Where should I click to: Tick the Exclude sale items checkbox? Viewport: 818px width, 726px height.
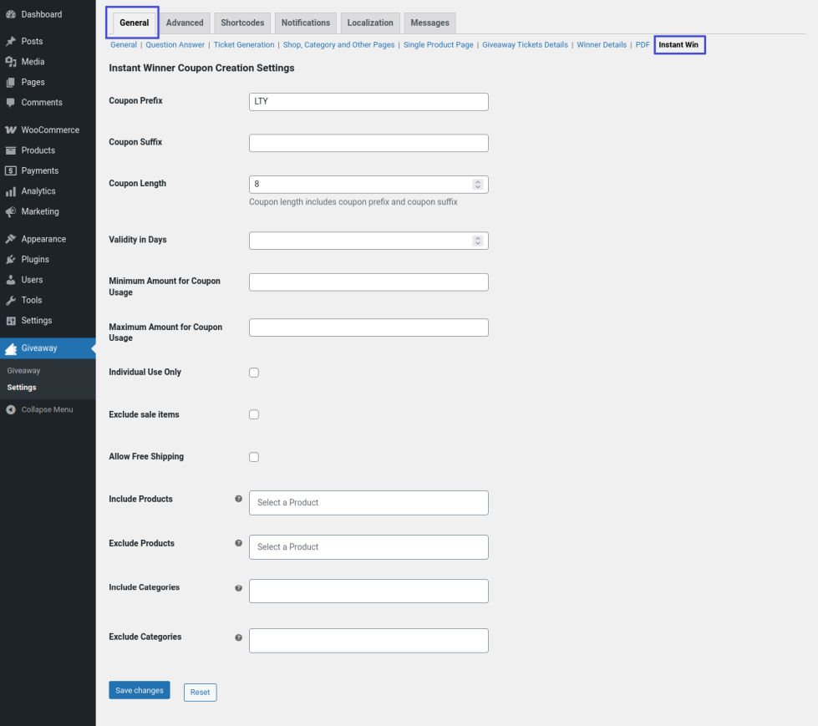pos(254,414)
